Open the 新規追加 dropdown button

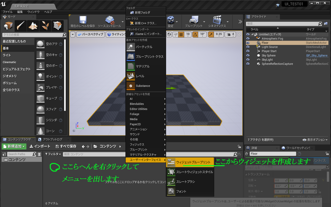tap(14, 147)
